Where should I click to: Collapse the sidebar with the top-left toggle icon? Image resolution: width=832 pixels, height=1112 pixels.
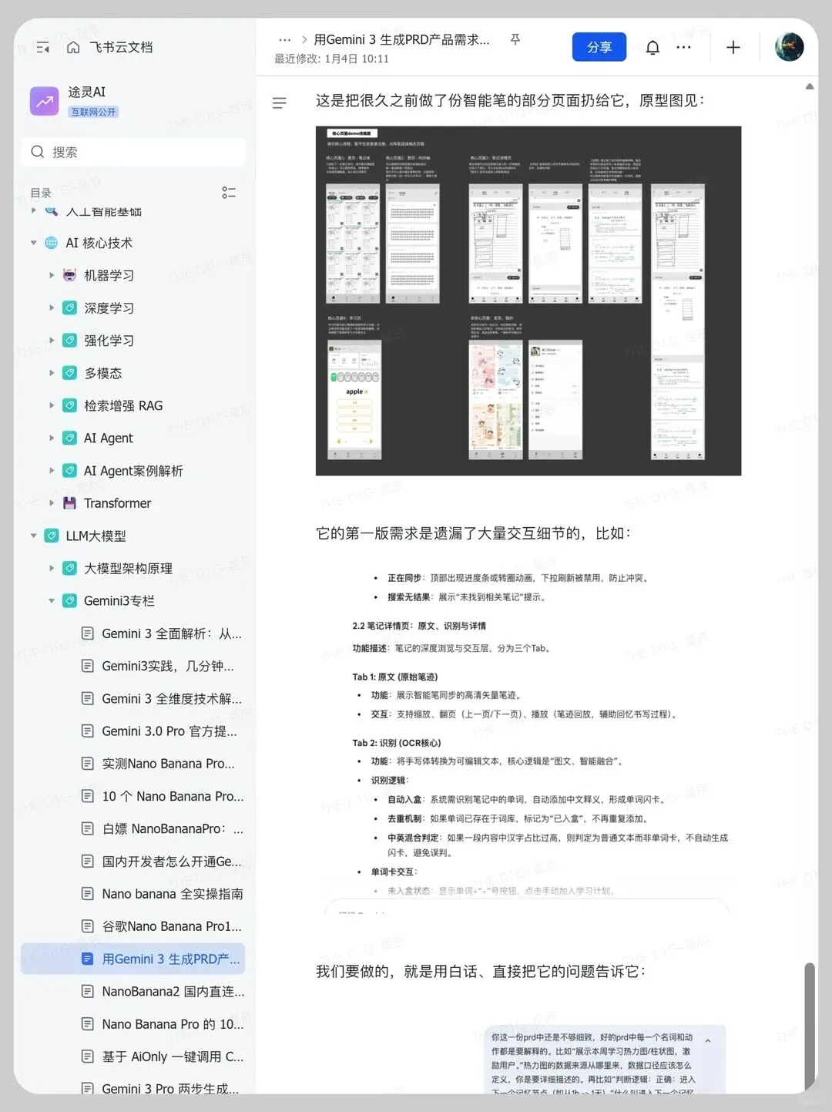[42, 48]
